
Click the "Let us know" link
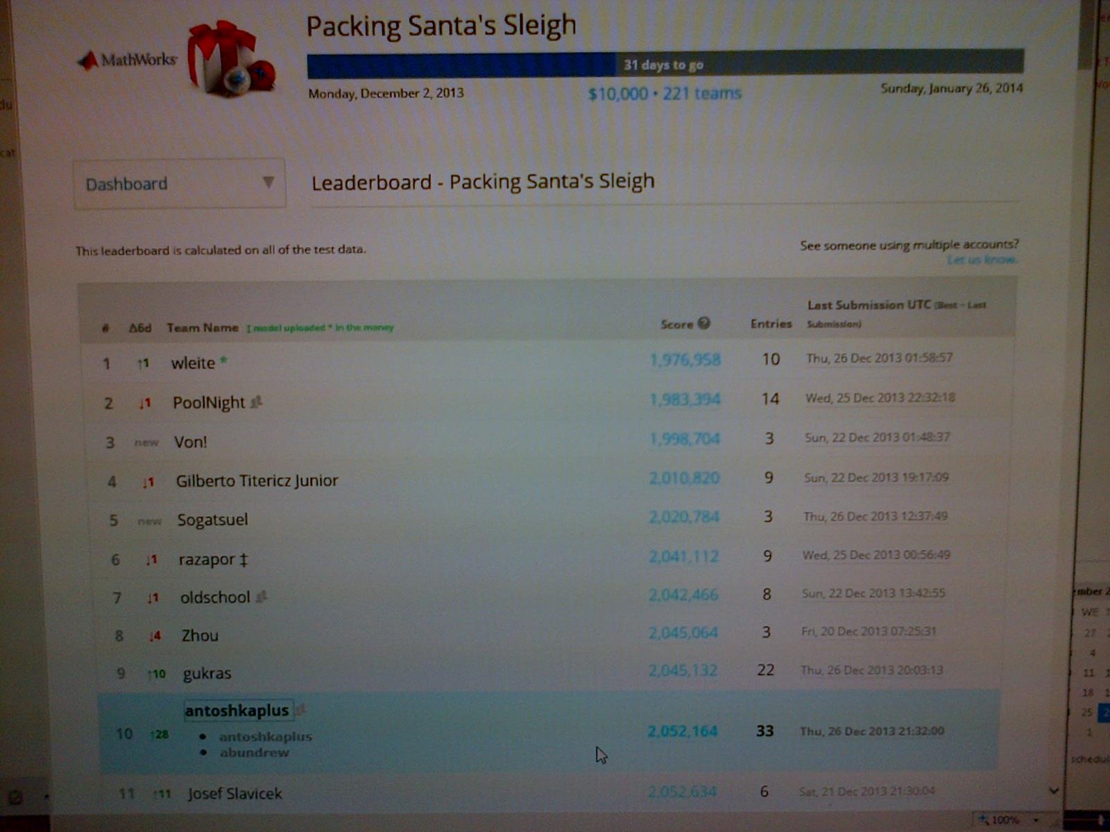point(982,259)
